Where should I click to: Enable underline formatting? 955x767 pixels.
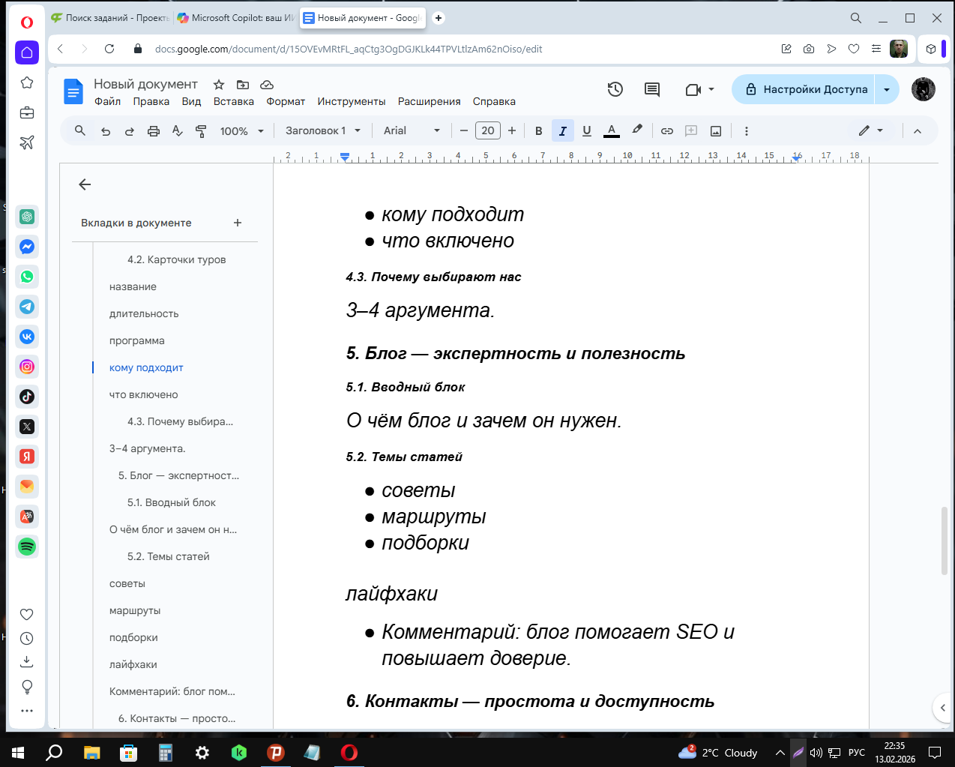point(586,130)
